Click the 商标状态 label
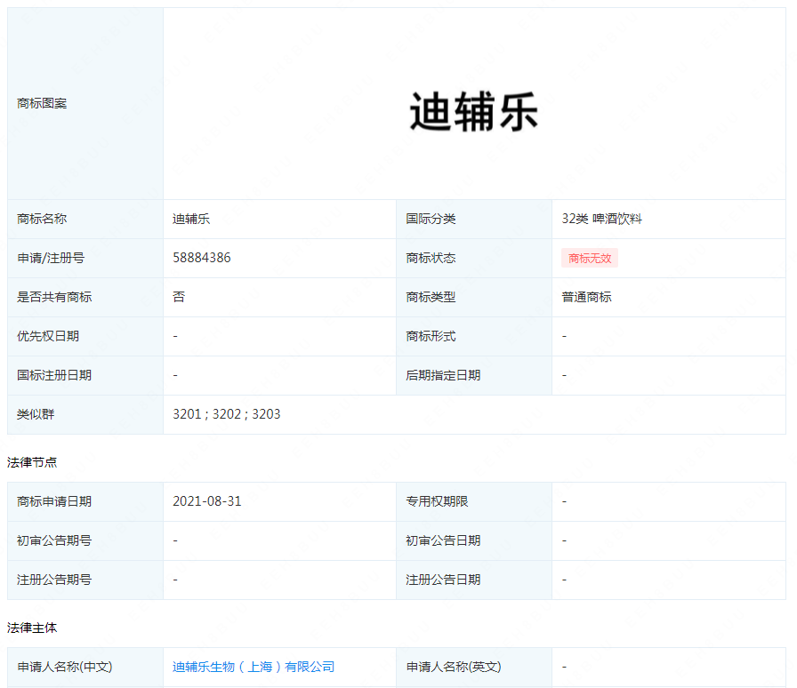The height and width of the screenshot is (688, 797). (431, 258)
